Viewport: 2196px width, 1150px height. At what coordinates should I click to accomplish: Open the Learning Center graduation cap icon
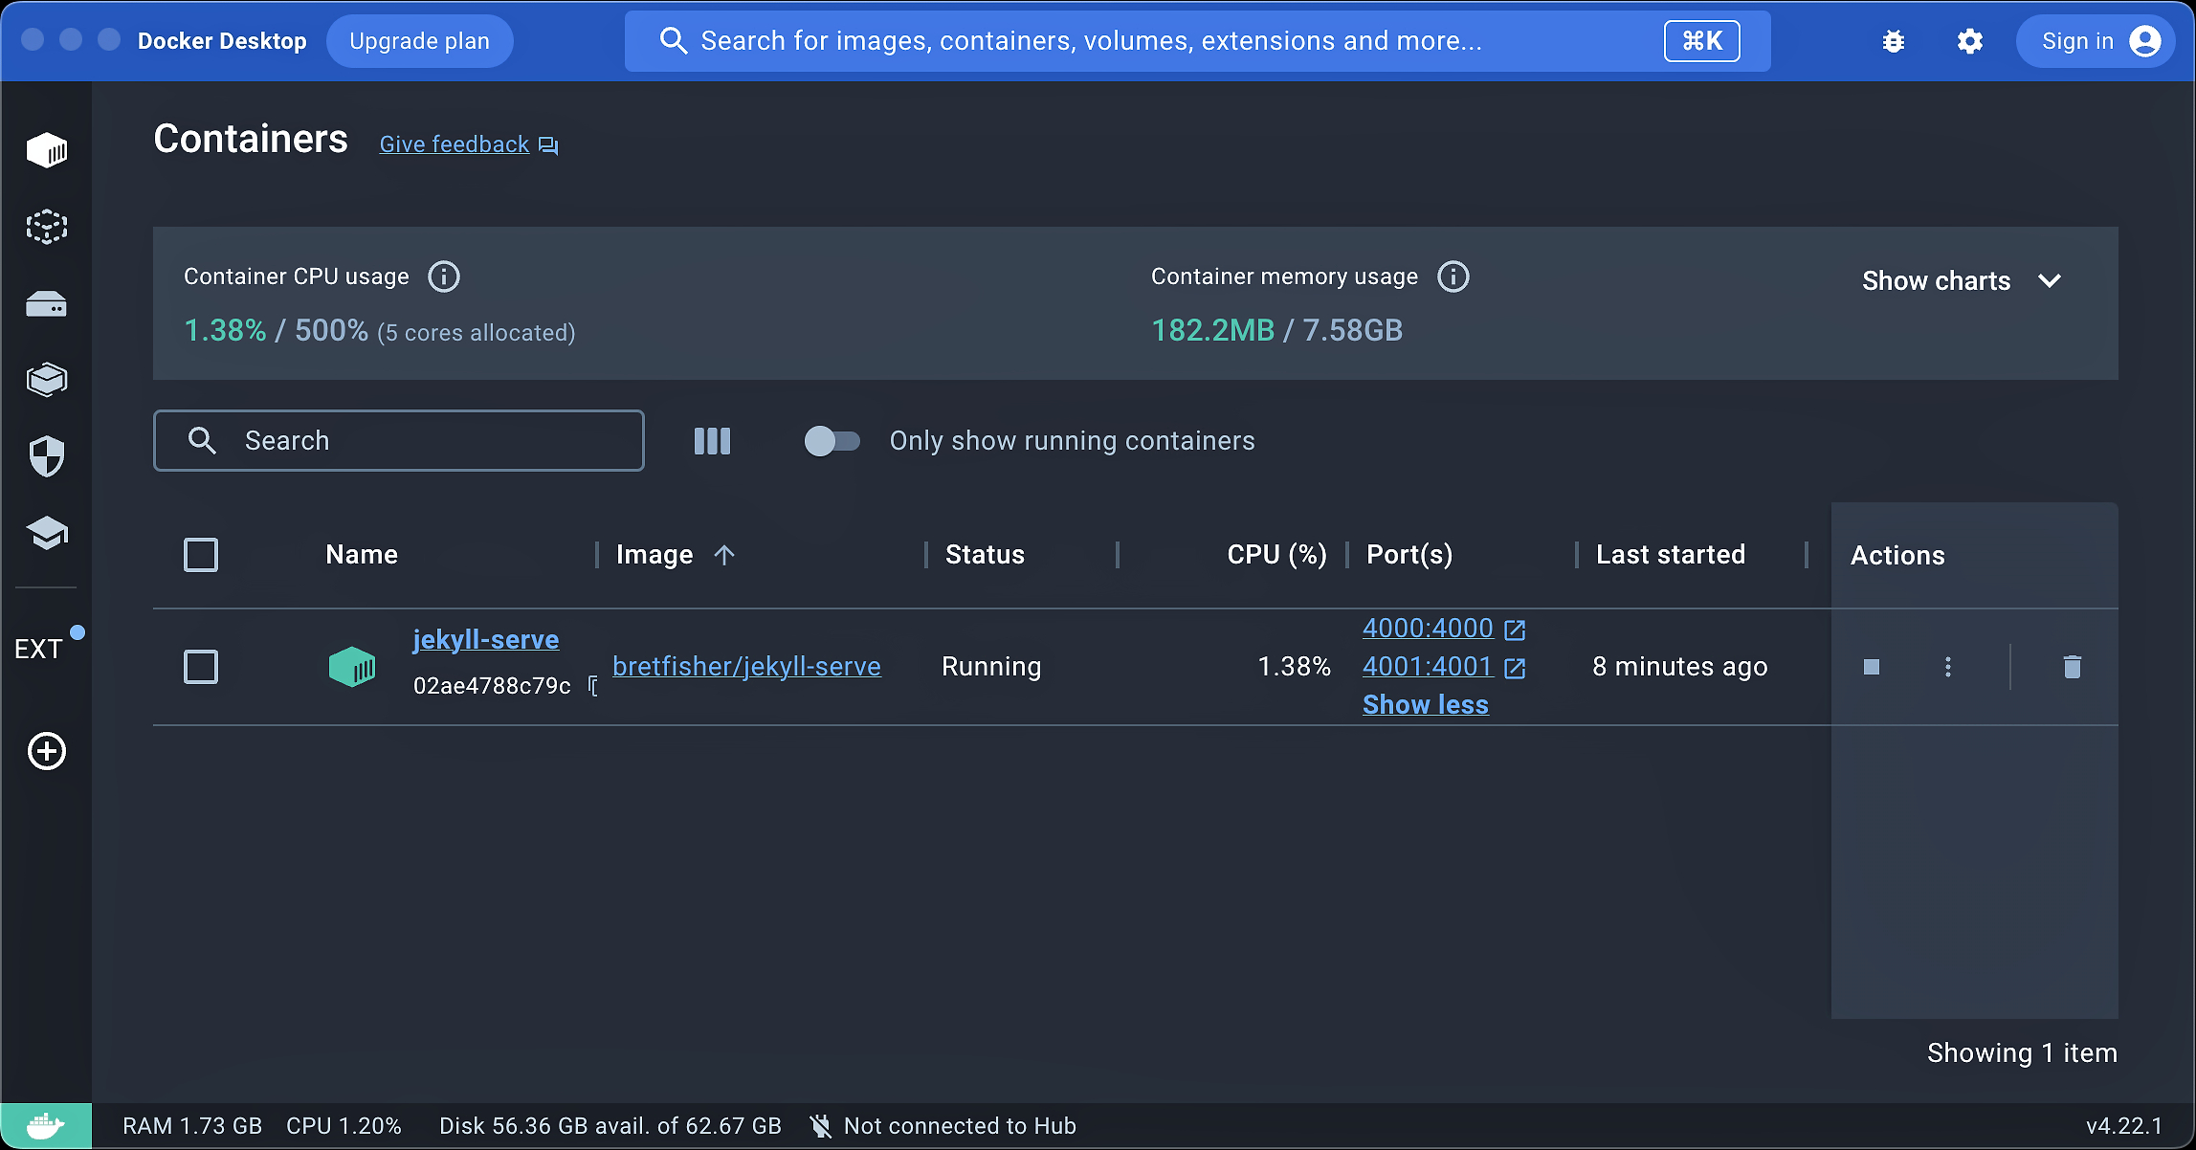coord(46,533)
